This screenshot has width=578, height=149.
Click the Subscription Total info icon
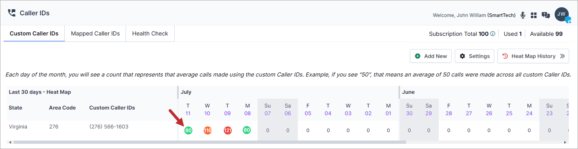[493, 34]
